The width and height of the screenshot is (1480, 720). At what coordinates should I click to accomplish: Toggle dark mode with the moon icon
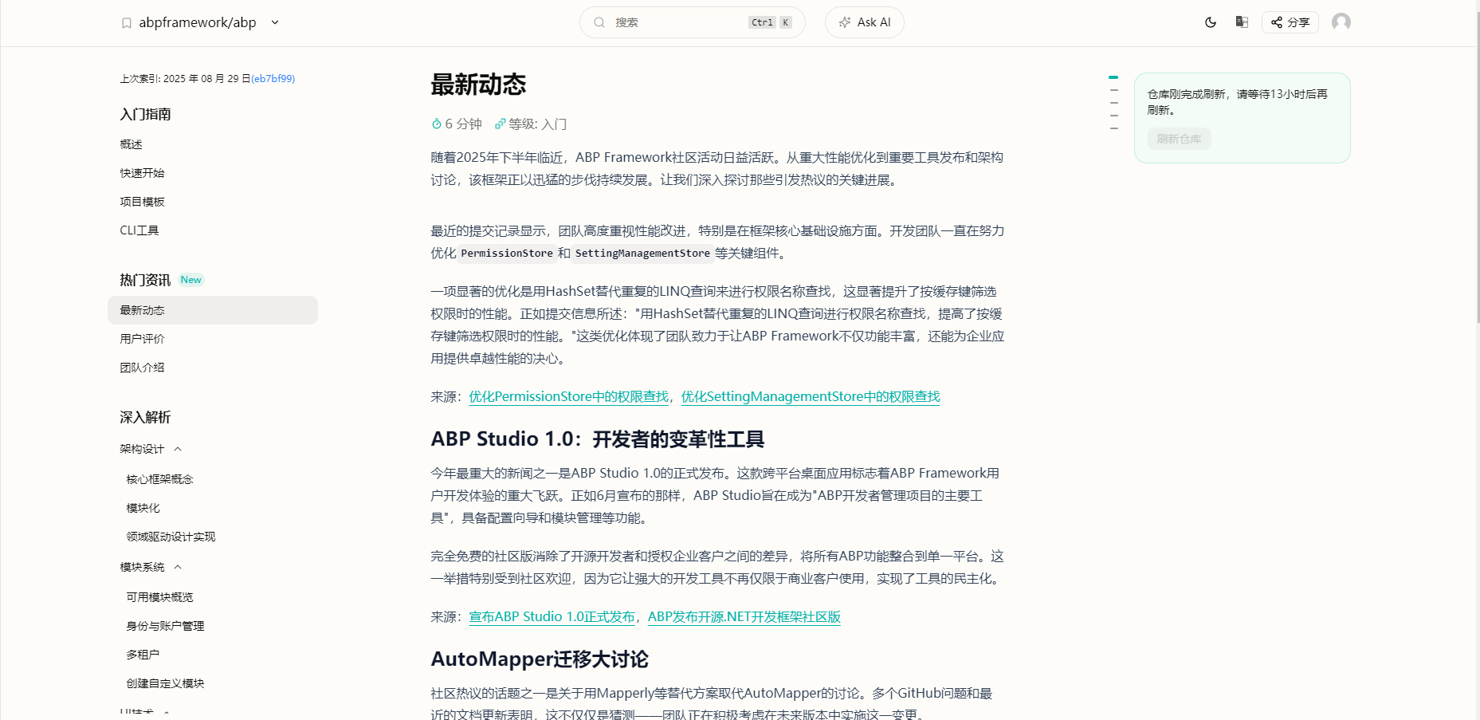pos(1211,22)
